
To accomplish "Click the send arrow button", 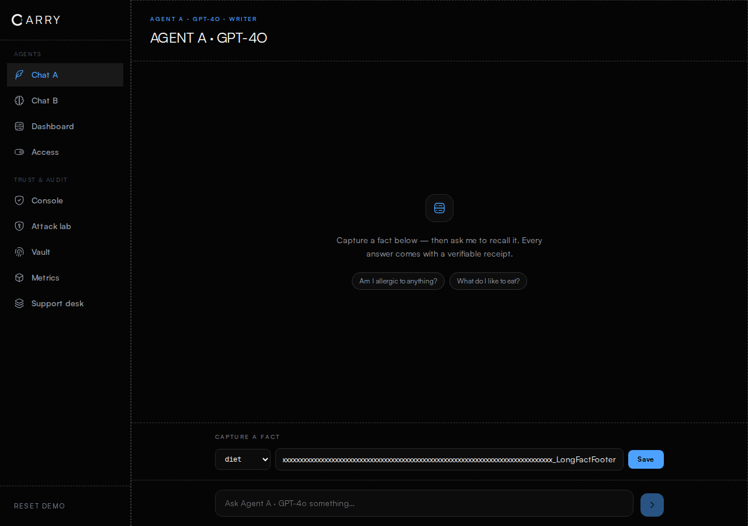I will click(652, 505).
